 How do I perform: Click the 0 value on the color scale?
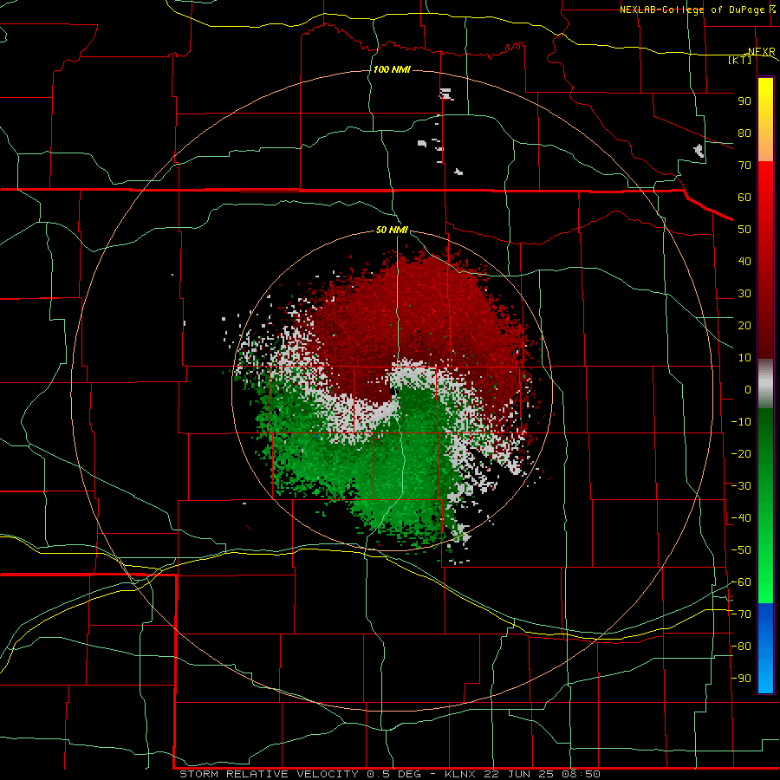tap(748, 389)
